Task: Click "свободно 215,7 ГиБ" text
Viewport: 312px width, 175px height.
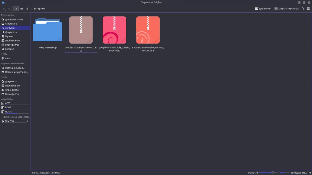Action: [x=301, y=173]
